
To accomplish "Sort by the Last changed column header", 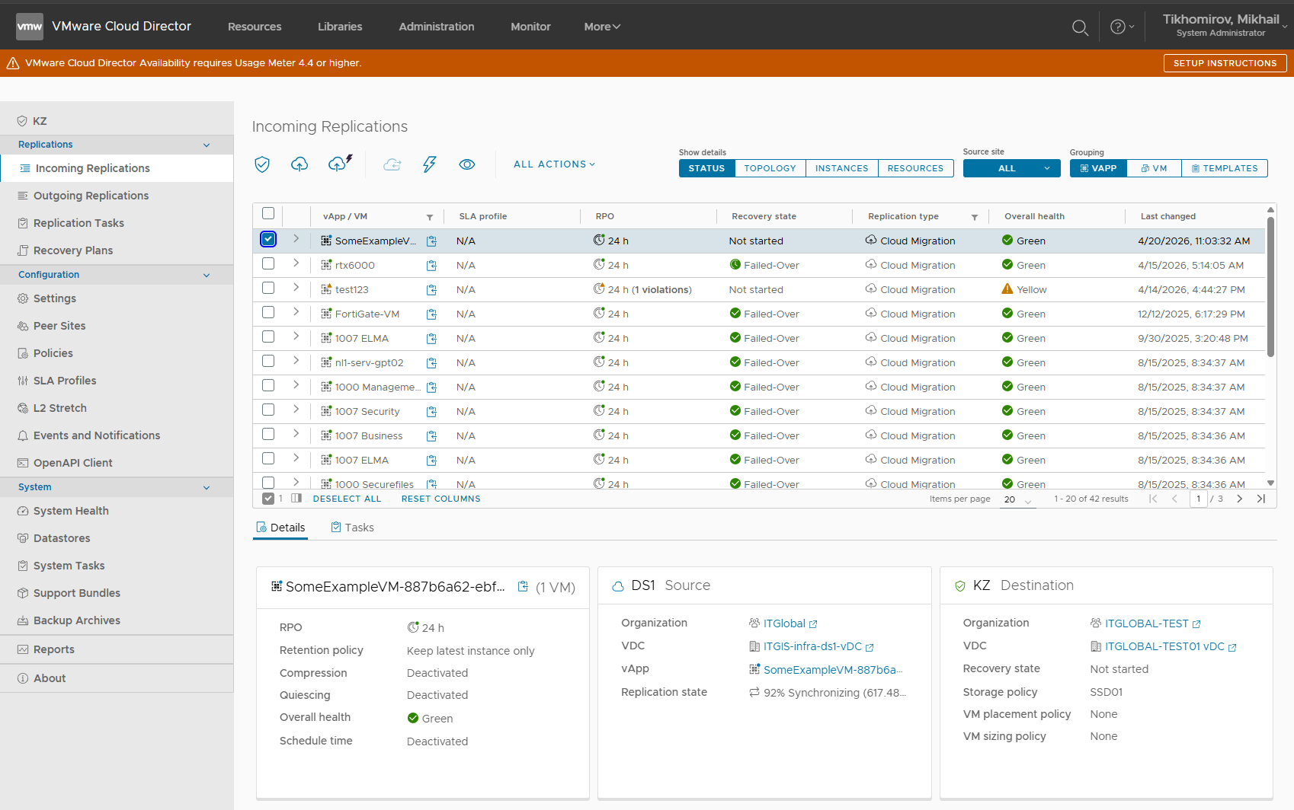I will point(1168,217).
